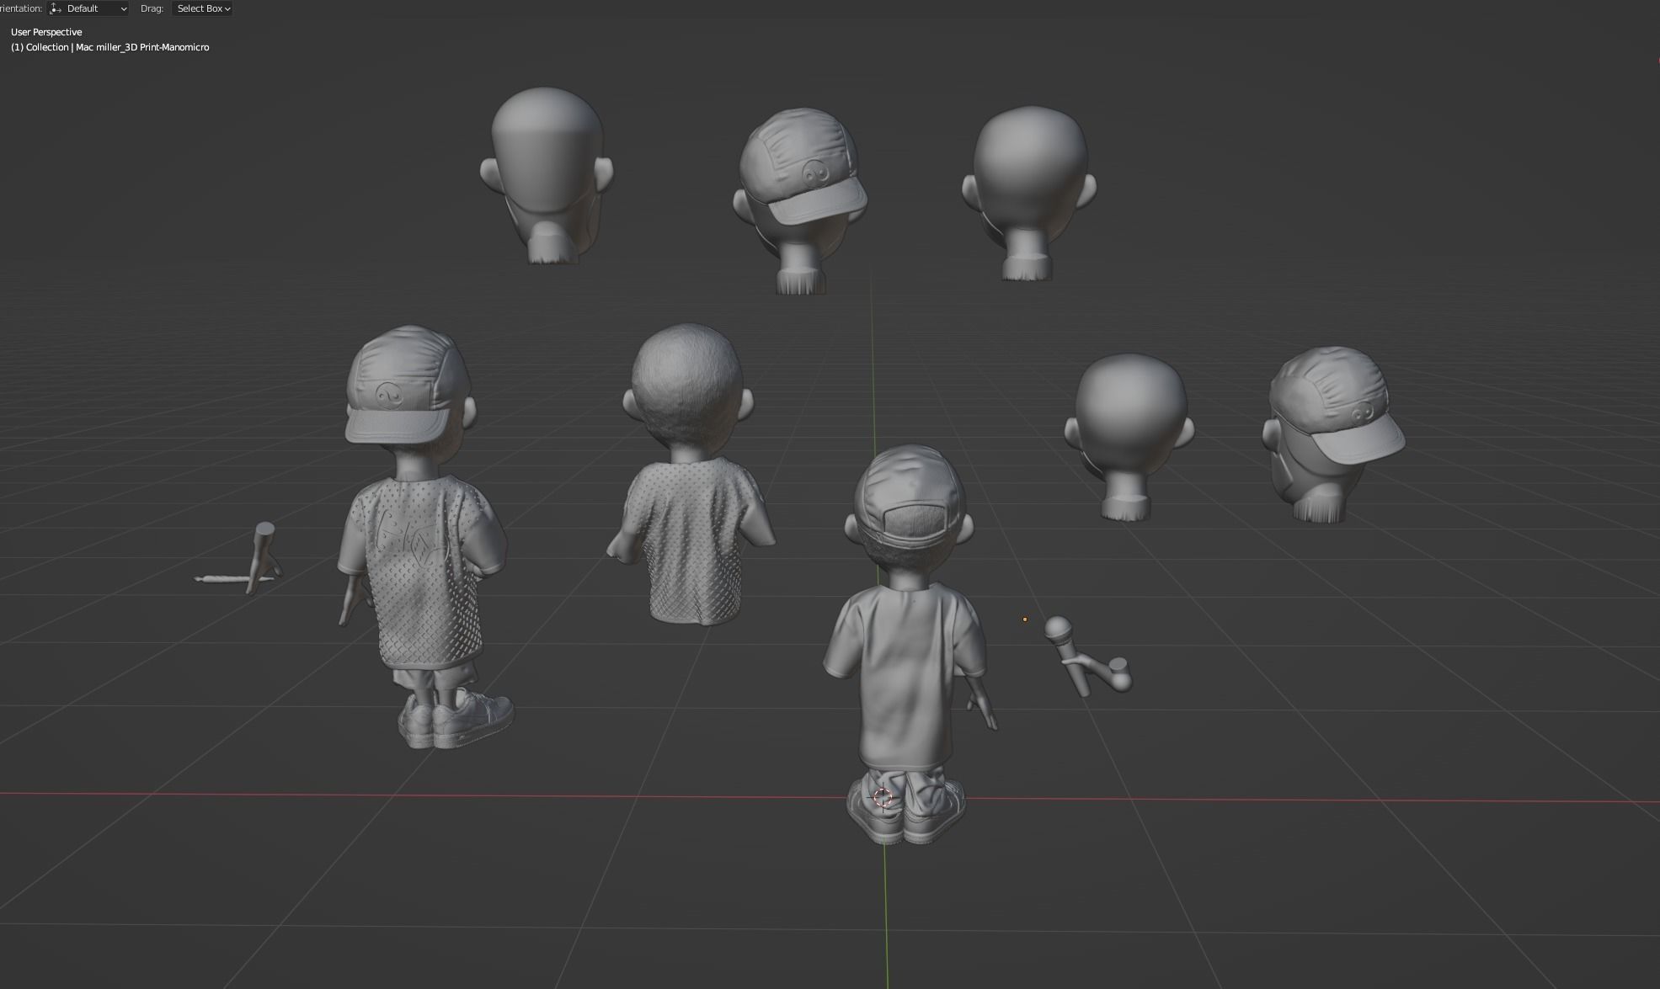Click the orange object origin dot near microphone
Viewport: 1660px width, 989px height.
pos(1025,619)
